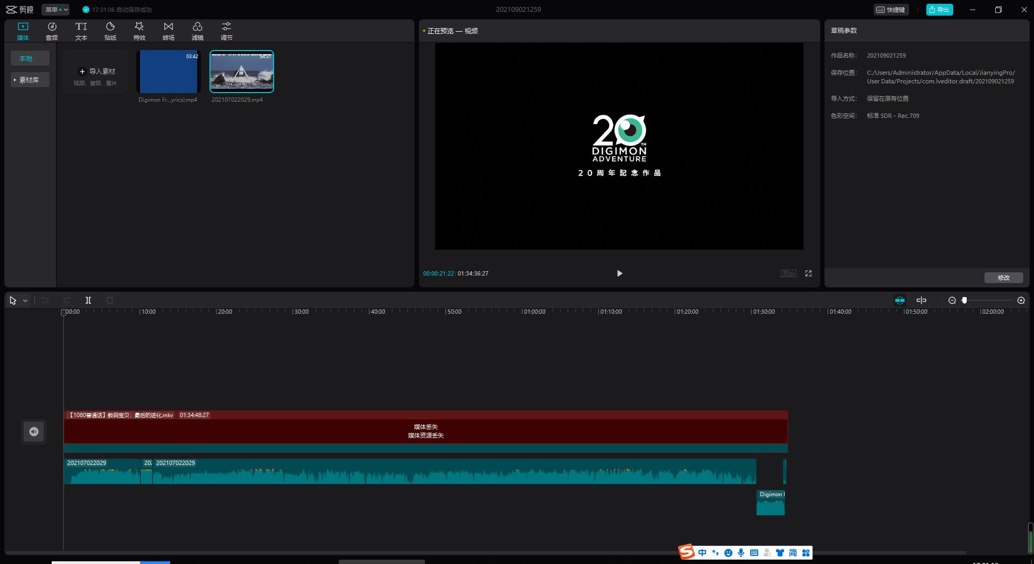Click the split clip icon

pyautogui.click(x=88, y=300)
